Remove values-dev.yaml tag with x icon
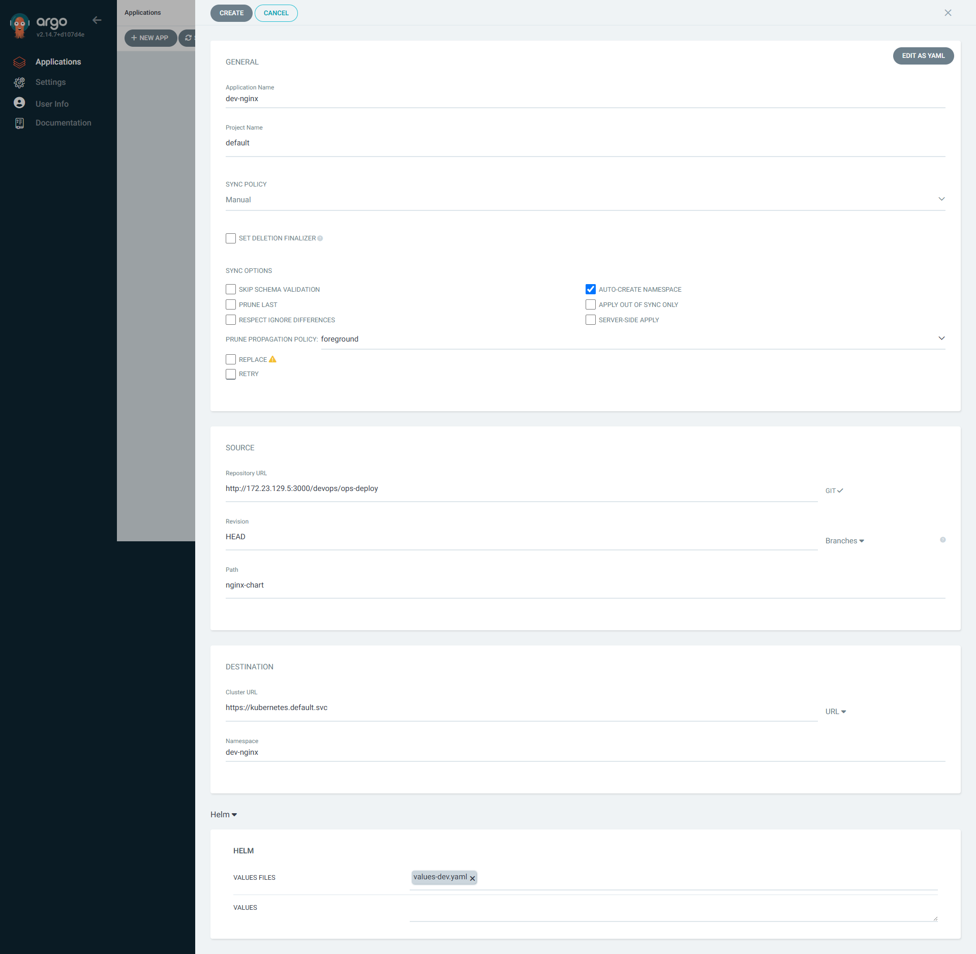This screenshot has width=976, height=954. coord(472,878)
